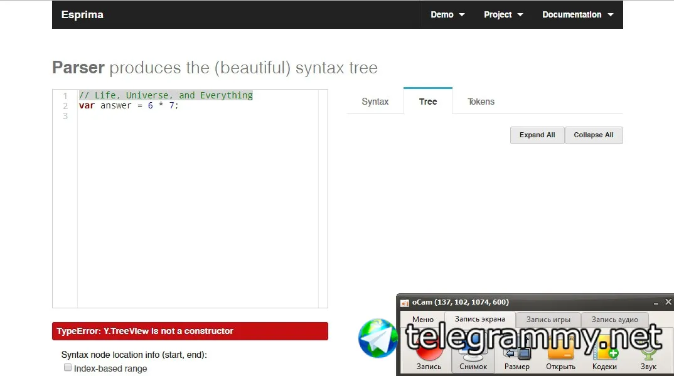The width and height of the screenshot is (674, 376).
Task: Close the oCam window
Action: point(668,302)
